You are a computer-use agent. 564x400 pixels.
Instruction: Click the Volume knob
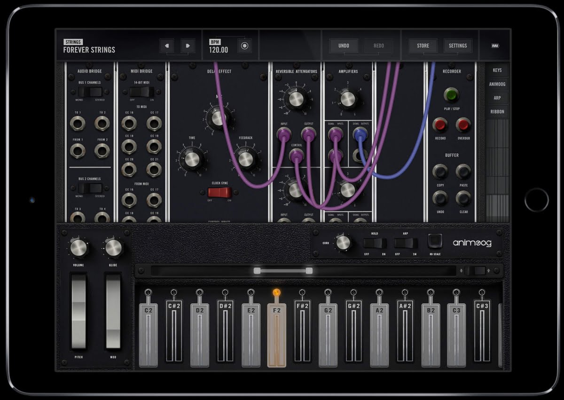79,248
